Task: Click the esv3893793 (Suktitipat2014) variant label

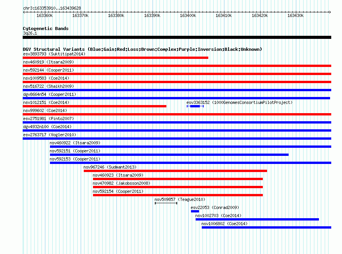Action: click(54, 54)
